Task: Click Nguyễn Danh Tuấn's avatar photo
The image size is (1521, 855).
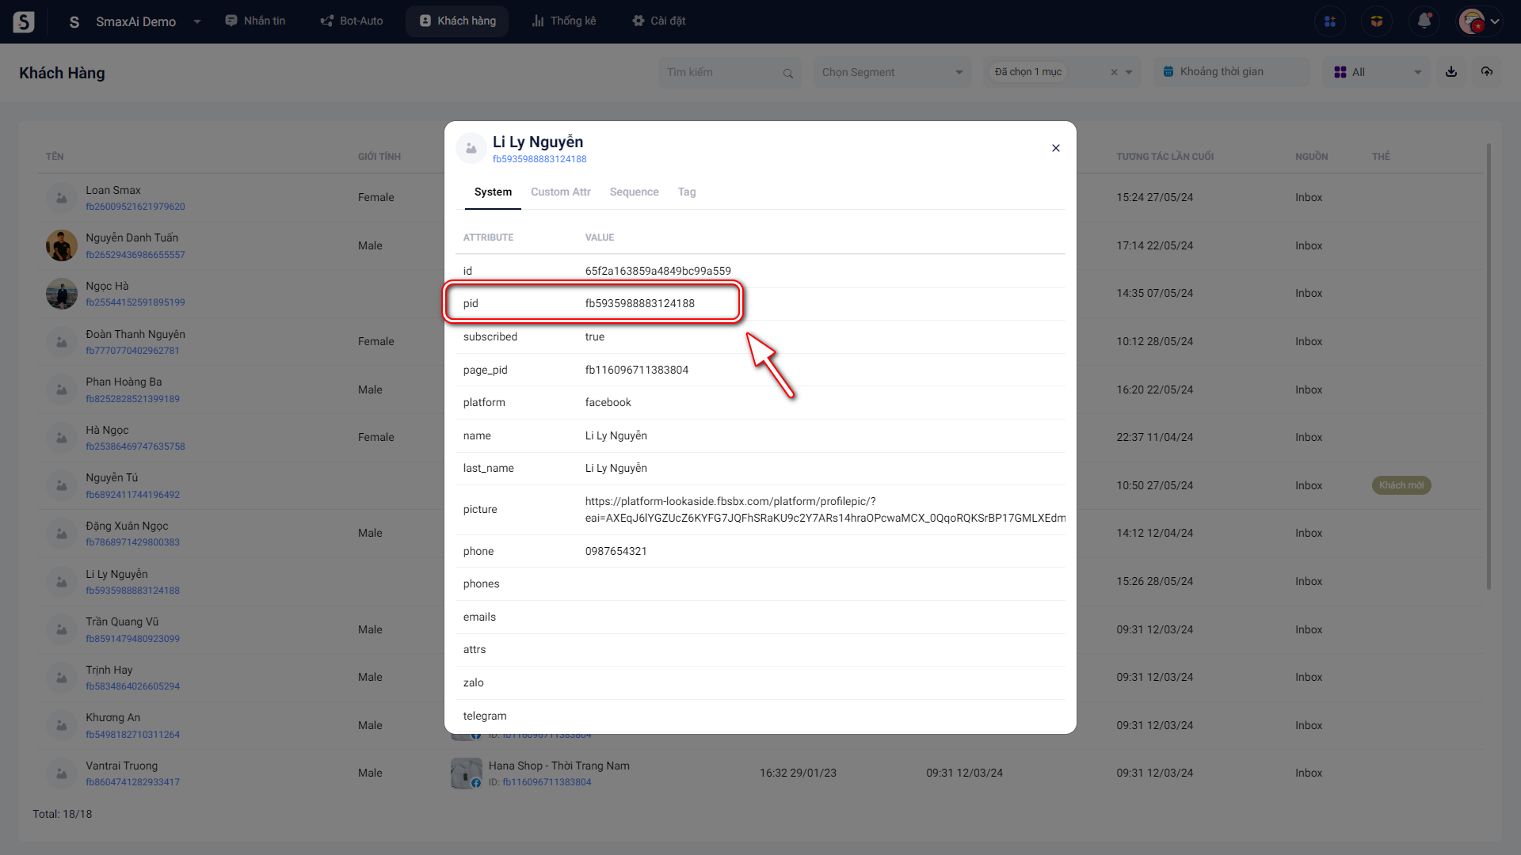Action: tap(61, 246)
